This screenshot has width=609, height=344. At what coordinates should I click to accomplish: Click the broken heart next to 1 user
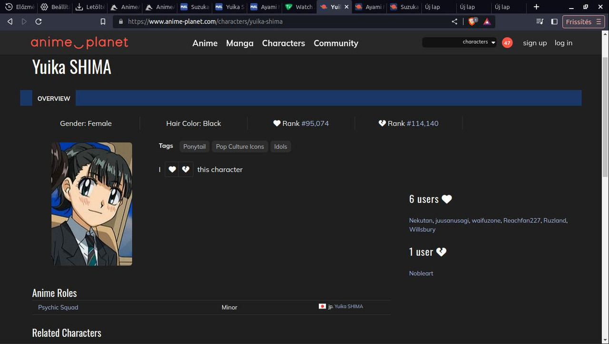tap(442, 252)
